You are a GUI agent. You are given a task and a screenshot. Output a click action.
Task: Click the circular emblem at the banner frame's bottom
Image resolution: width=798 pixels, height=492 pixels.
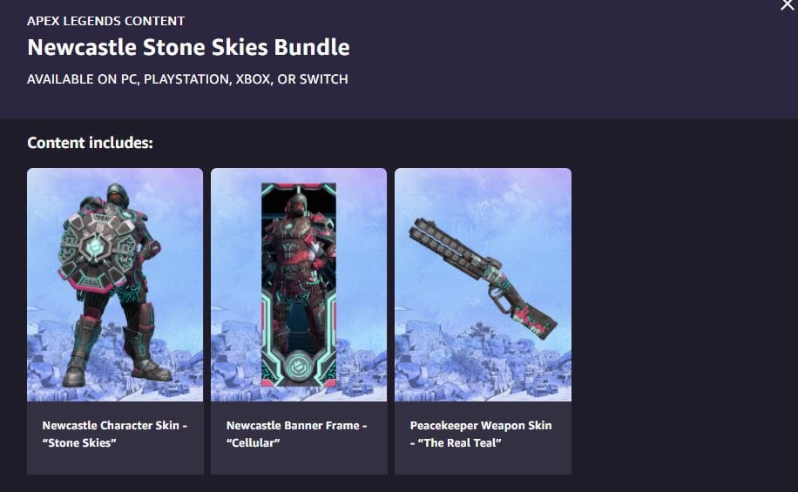coord(299,367)
